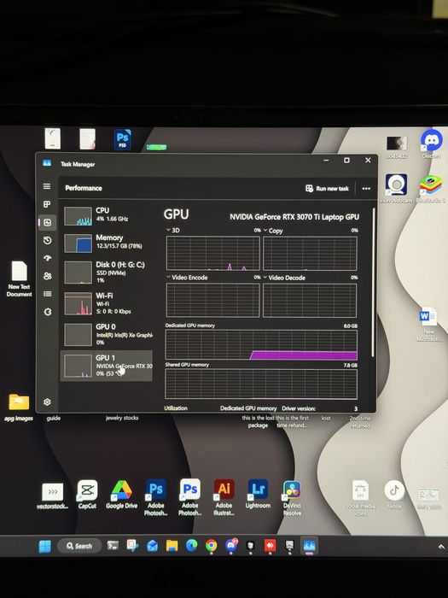Screen dimensions: 448x598
Task: Open File Explorer from the taskbar
Action: (172, 546)
